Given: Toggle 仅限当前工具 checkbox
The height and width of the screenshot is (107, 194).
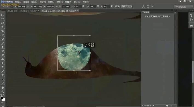Looking at the screenshot, I should (143, 106).
